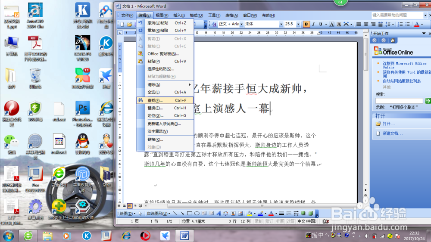This screenshot has height=242, width=431.
Task: Toggle distributed alignment button
Action: (x=381, y=24)
